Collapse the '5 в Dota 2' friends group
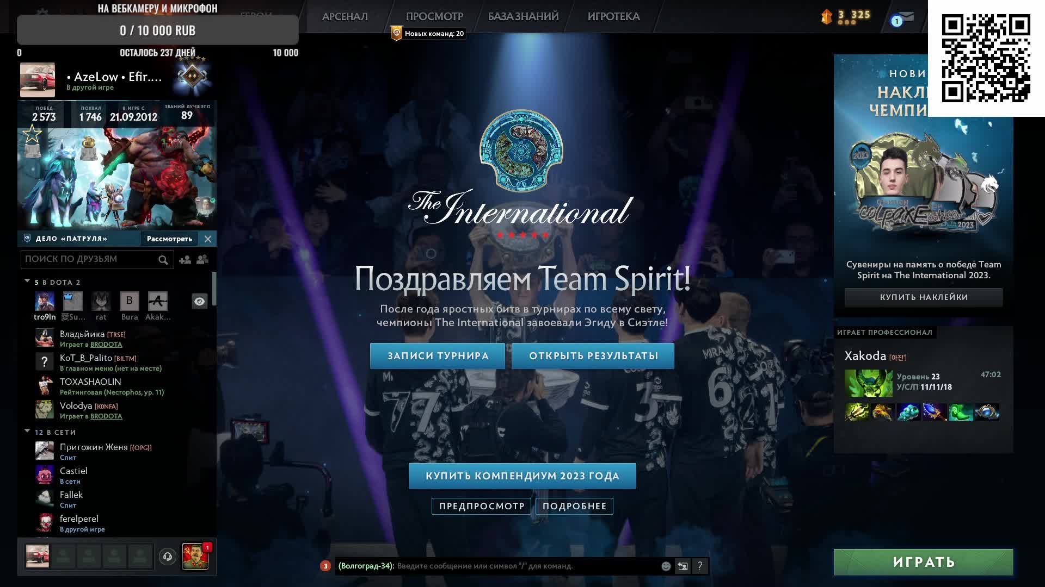Viewport: 1045px width, 587px height. [x=27, y=282]
